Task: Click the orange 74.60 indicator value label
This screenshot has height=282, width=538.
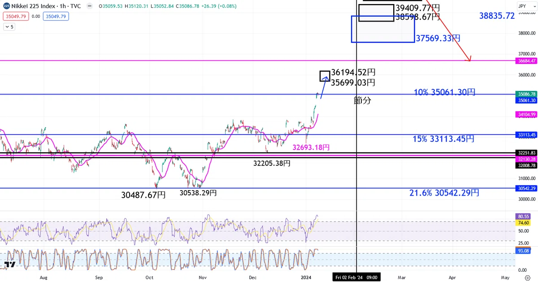Action: click(524, 222)
